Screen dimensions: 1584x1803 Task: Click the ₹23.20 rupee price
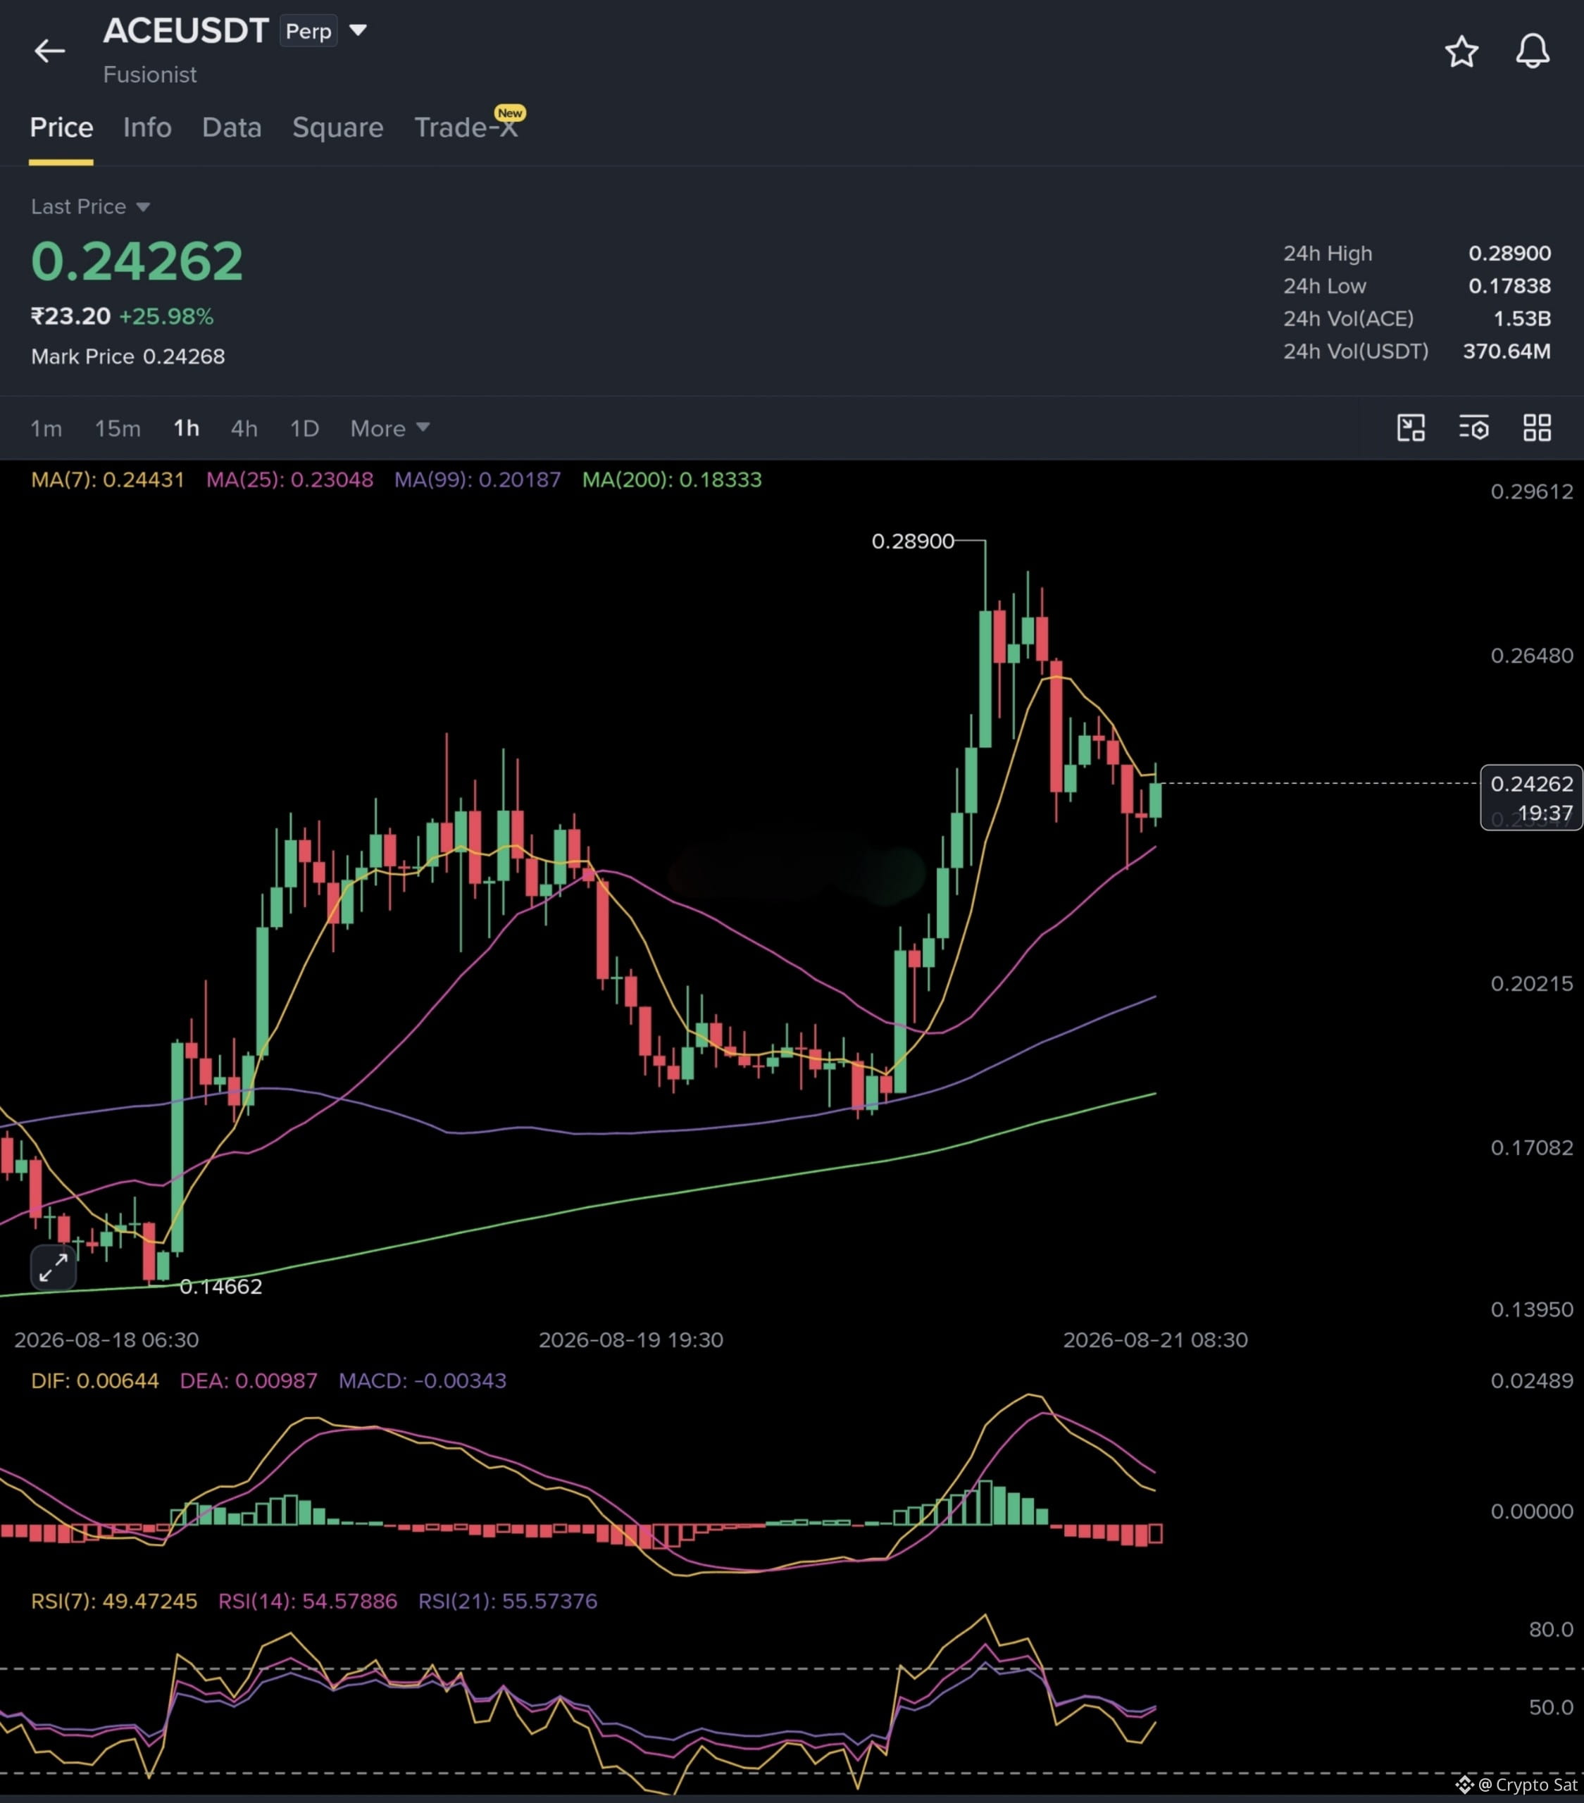coord(70,317)
